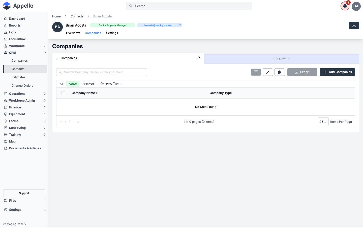Toggle the select-all checkbox in table header
363x232 pixels.
point(63,93)
